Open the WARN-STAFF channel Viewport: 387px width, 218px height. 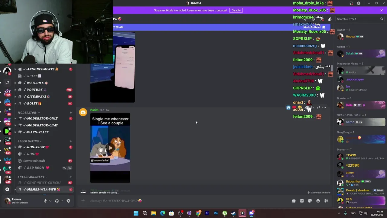[x=45, y=132]
